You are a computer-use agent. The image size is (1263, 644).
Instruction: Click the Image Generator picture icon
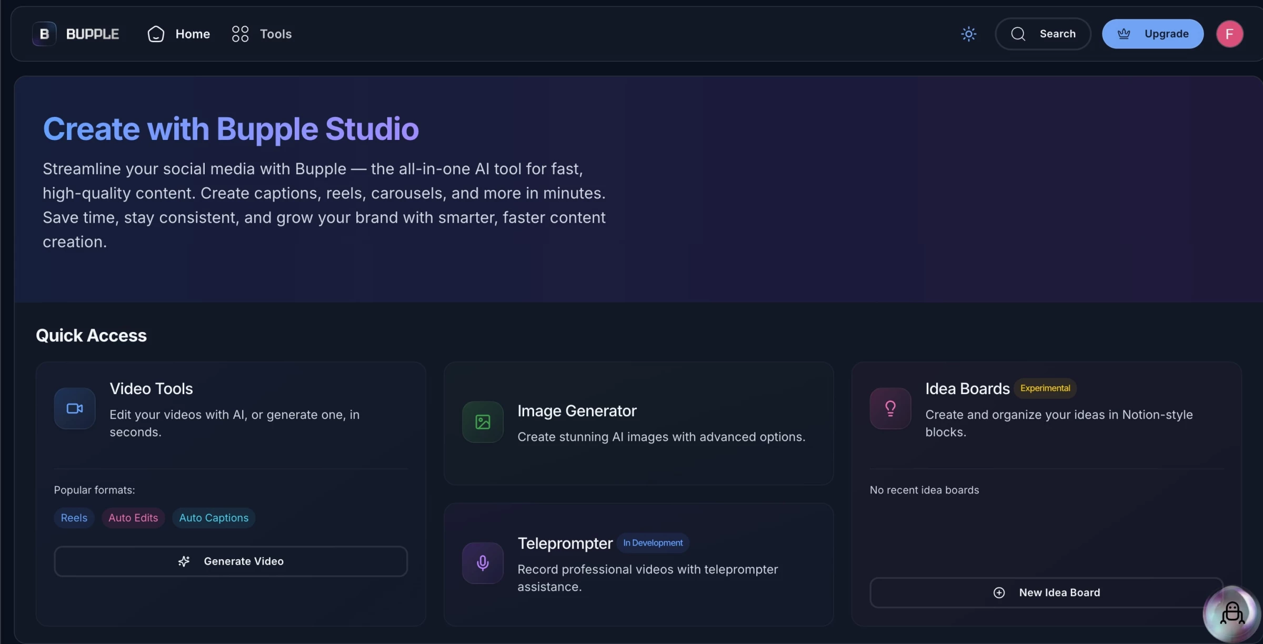click(x=483, y=422)
